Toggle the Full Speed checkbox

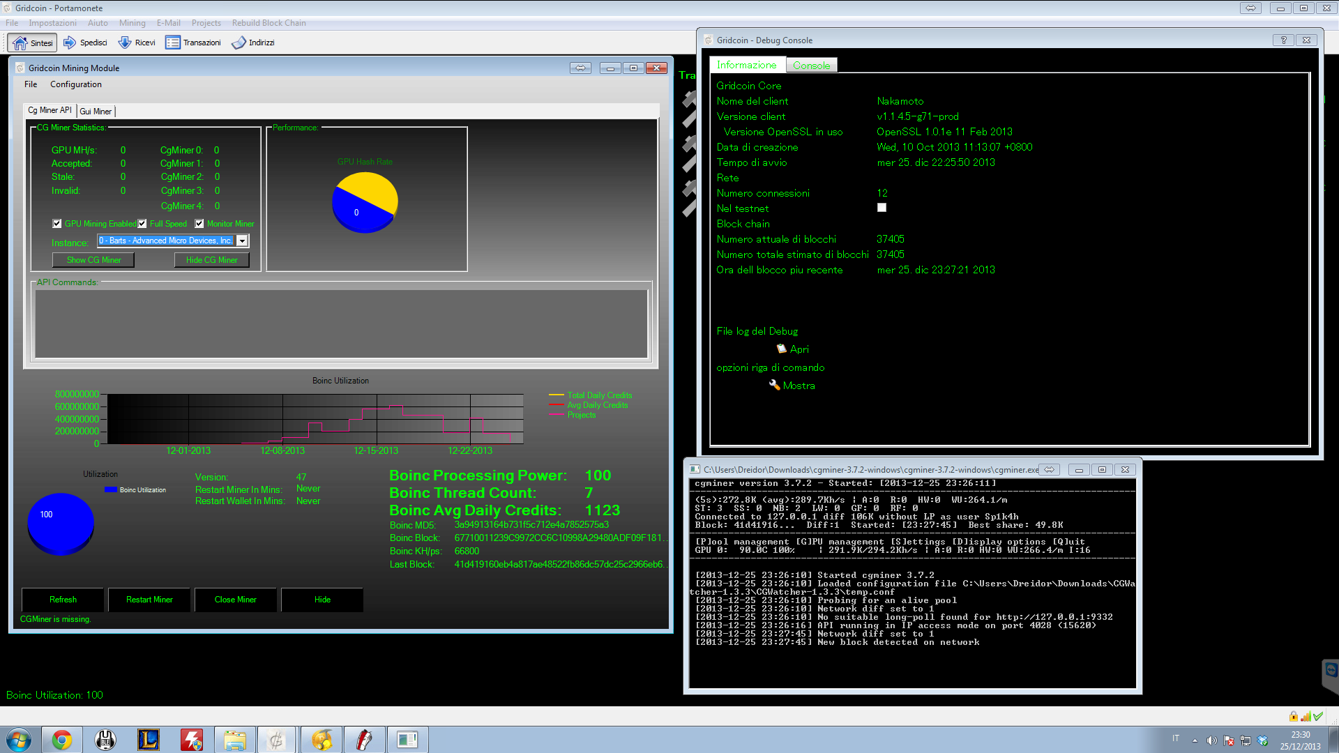[x=142, y=224]
